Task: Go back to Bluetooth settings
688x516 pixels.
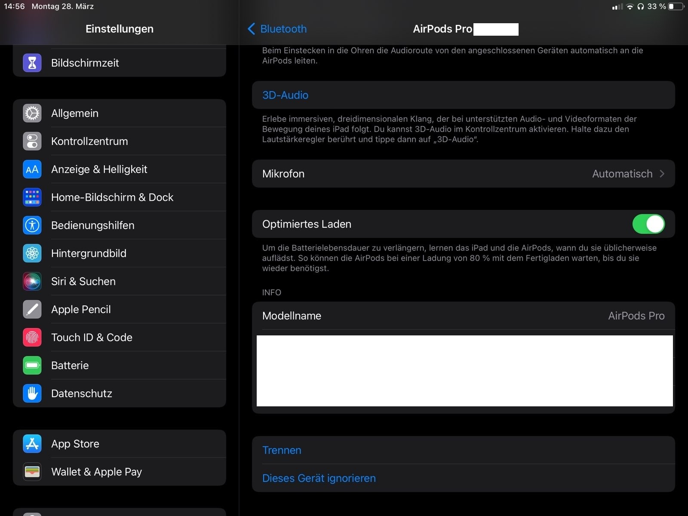Action: click(x=277, y=29)
